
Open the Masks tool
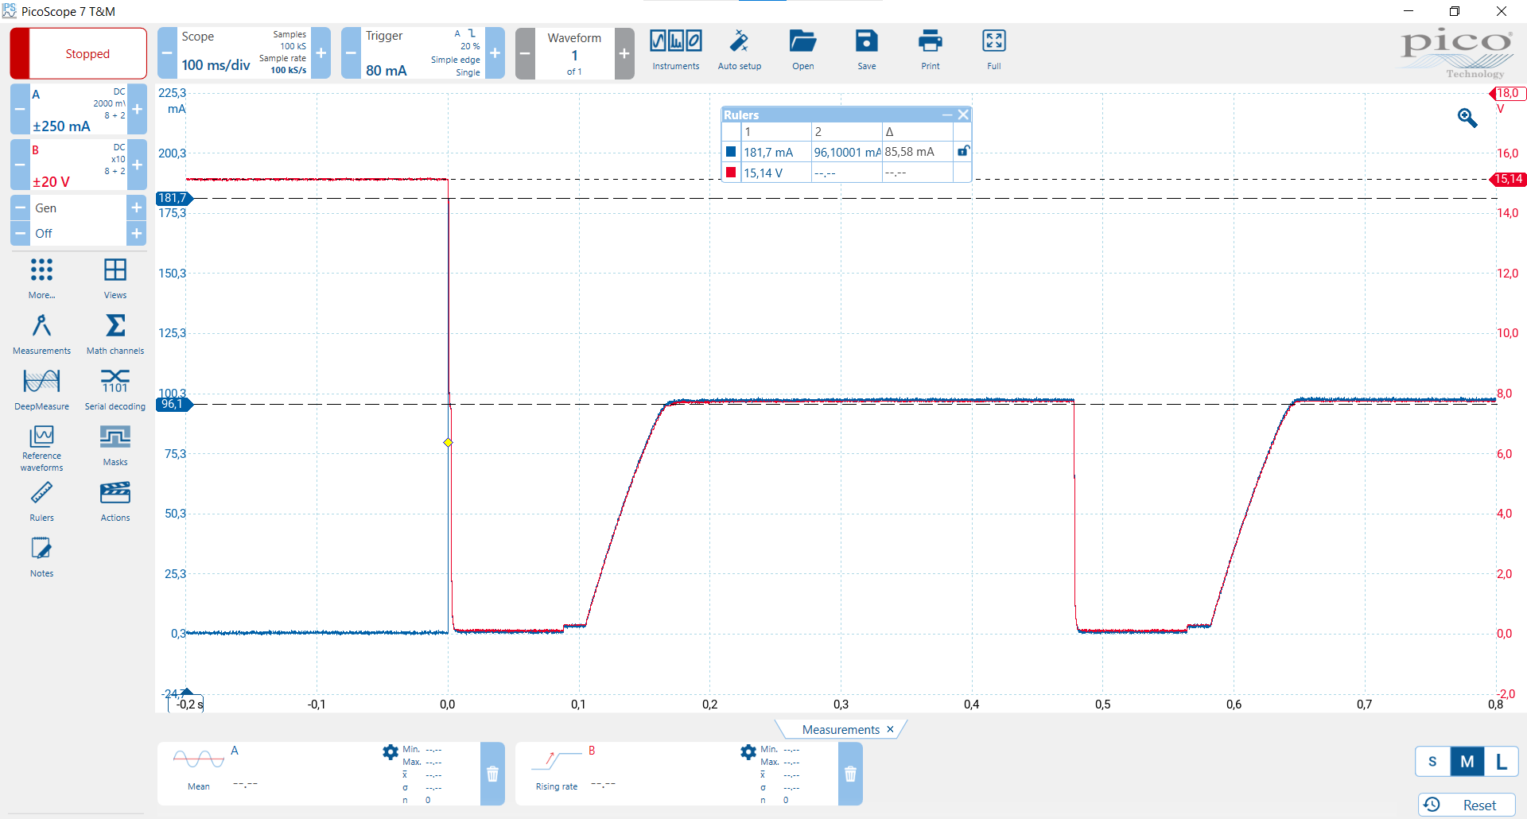115,445
